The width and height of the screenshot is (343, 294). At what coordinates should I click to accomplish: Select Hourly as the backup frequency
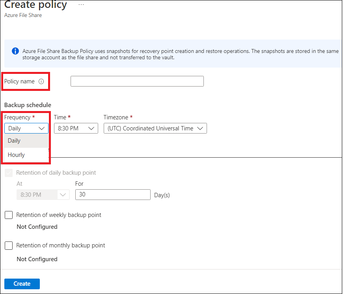pos(16,155)
